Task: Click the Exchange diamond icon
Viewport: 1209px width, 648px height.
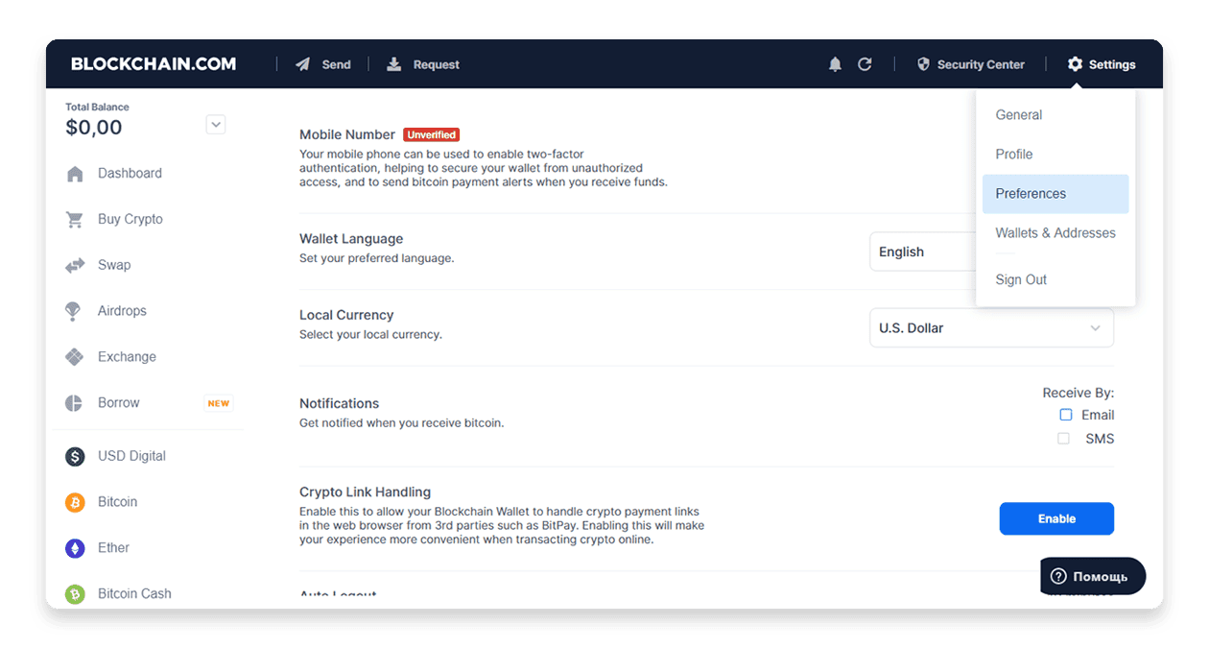Action: pyautogui.click(x=75, y=357)
